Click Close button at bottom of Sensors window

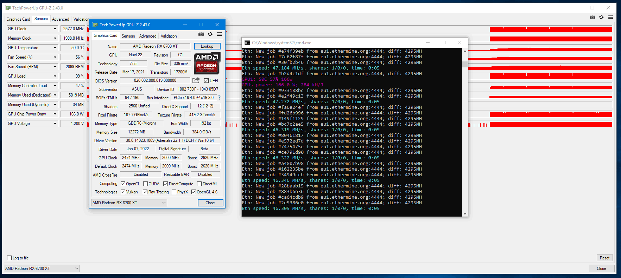(601, 269)
